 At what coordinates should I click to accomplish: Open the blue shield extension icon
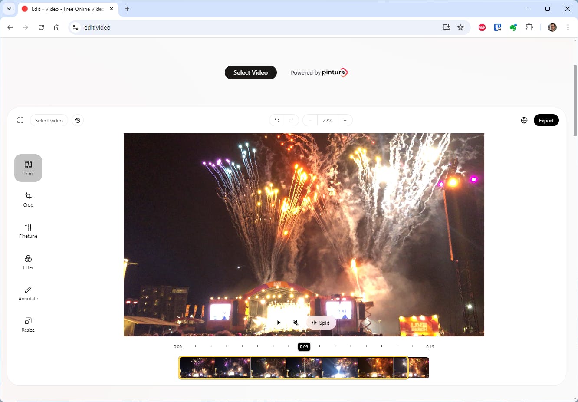[x=498, y=27]
